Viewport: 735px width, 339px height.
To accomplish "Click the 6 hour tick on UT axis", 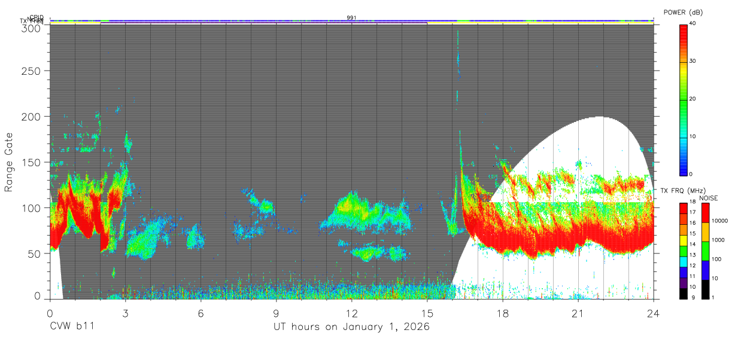I will [x=201, y=313].
